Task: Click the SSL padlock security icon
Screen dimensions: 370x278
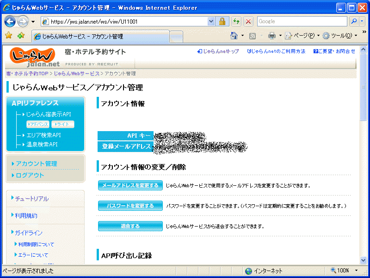Action: tap(222, 21)
